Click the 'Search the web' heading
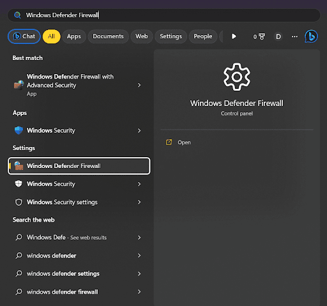The width and height of the screenshot is (327, 306). coord(34,220)
